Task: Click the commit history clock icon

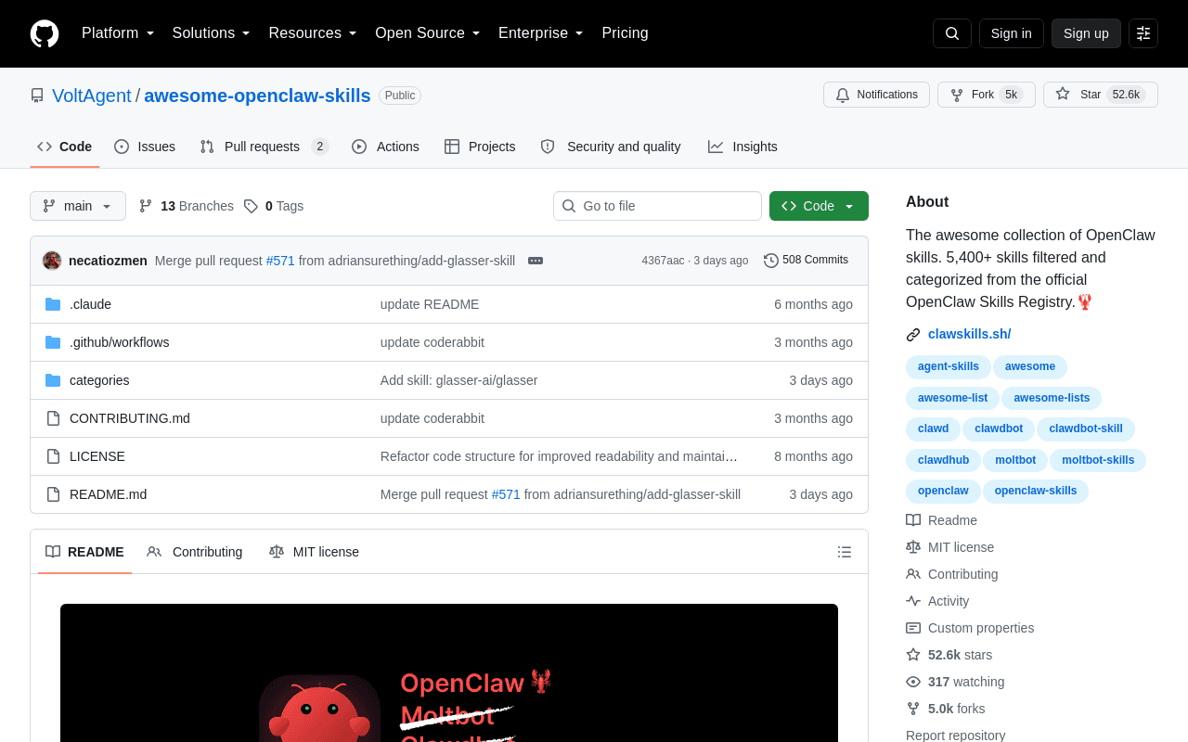Action: pyautogui.click(x=771, y=261)
